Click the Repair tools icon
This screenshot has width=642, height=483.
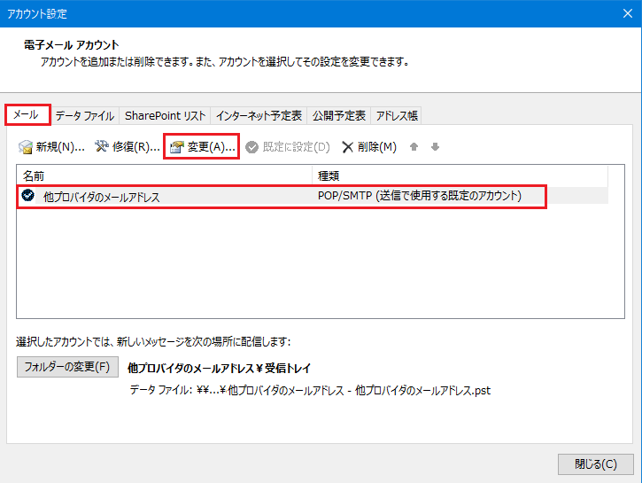[x=102, y=146]
